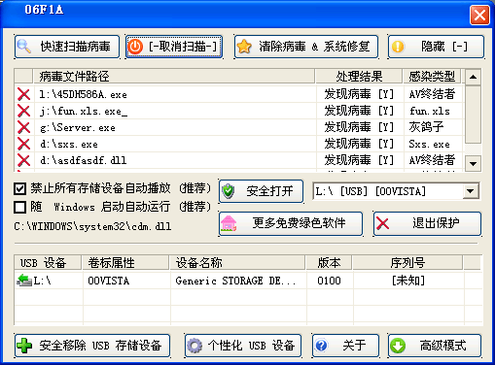The image size is (495, 365).
Task: Click the scanning path C:\WINDOWS\system32\cdm.dll text
Action: (92, 226)
